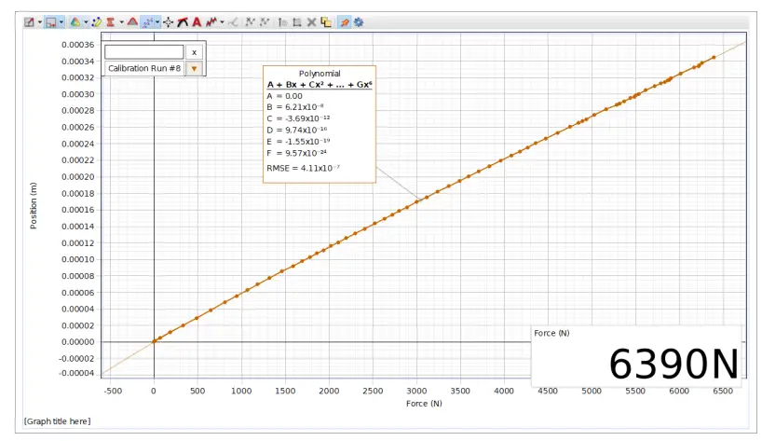Image resolution: width=762 pixels, height=441 pixels.
Task: Click the highlighter pen data tool
Action: 97,22
